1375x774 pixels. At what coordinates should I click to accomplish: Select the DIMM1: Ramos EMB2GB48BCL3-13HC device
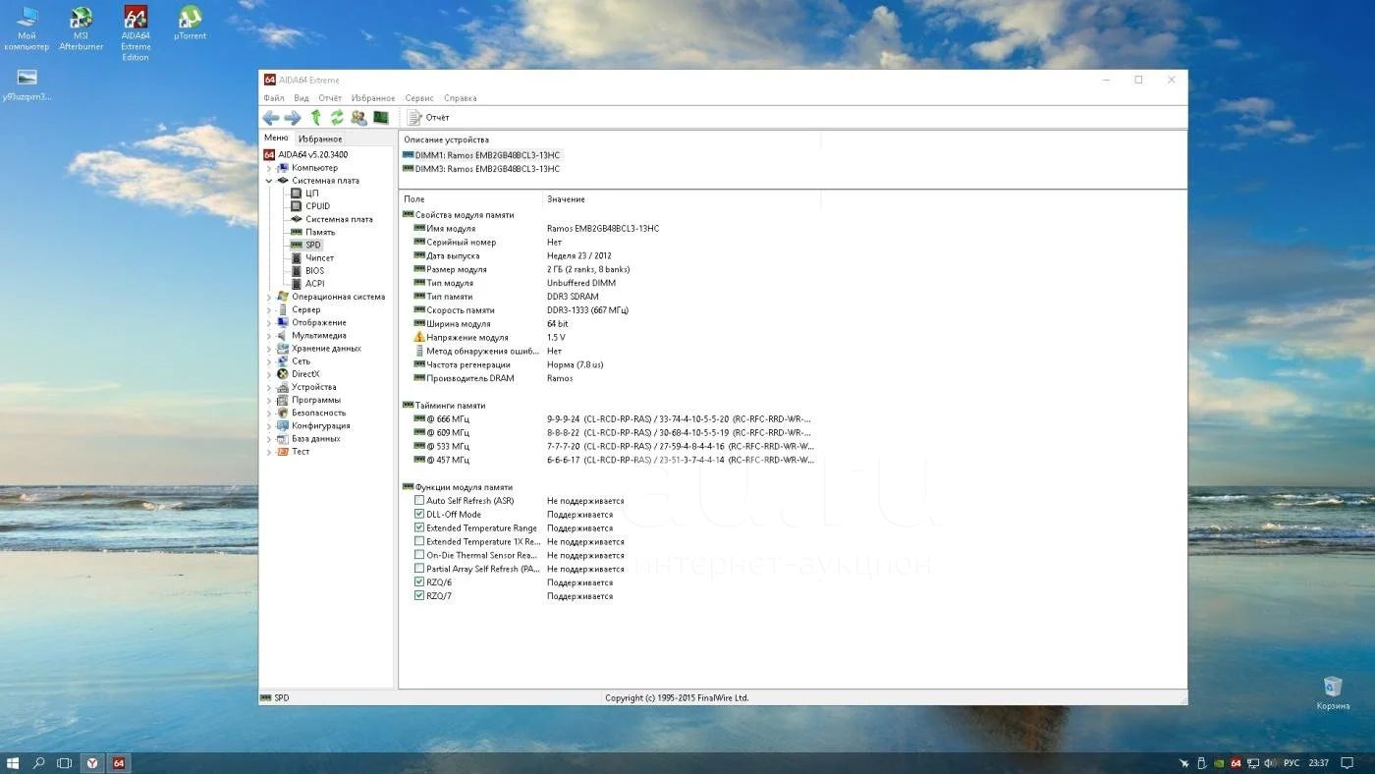[x=481, y=155]
